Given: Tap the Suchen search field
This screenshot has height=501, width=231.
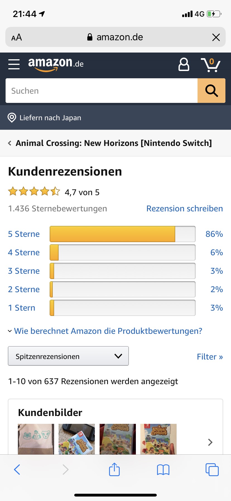Looking at the screenshot, I should (x=102, y=91).
